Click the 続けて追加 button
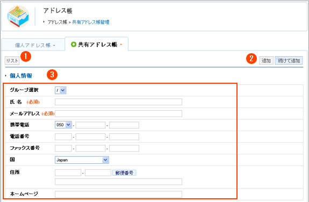This screenshot has width=309, height=202. click(289, 61)
